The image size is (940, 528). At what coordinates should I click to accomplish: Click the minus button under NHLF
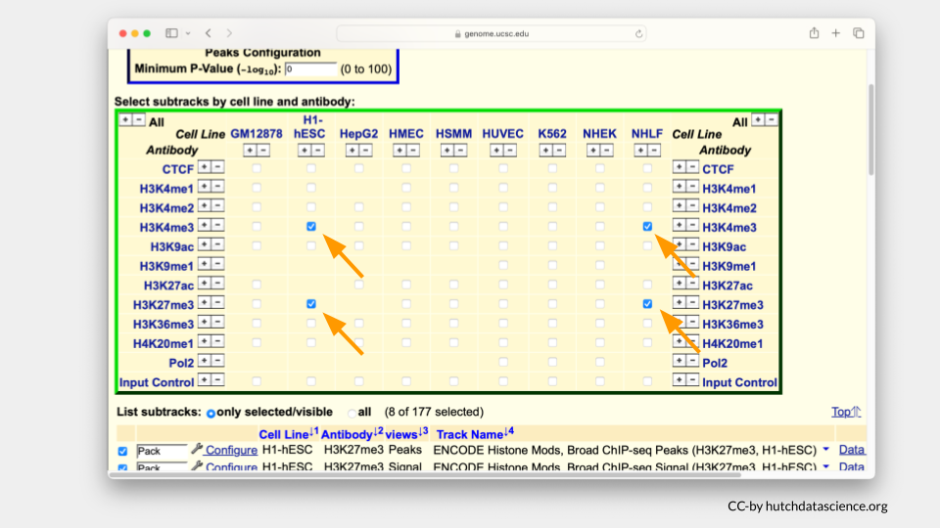pos(655,151)
